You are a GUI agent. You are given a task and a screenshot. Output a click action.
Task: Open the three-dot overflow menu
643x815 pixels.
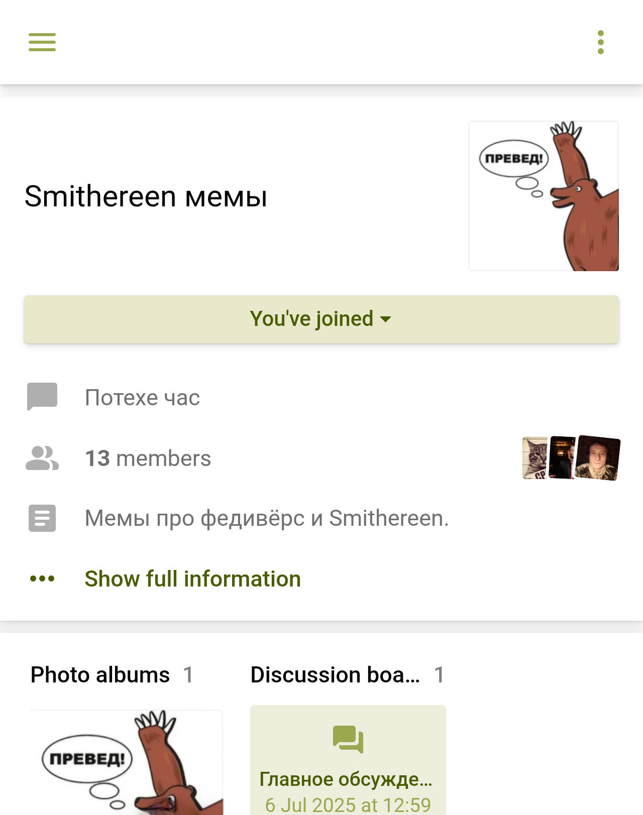(x=600, y=42)
